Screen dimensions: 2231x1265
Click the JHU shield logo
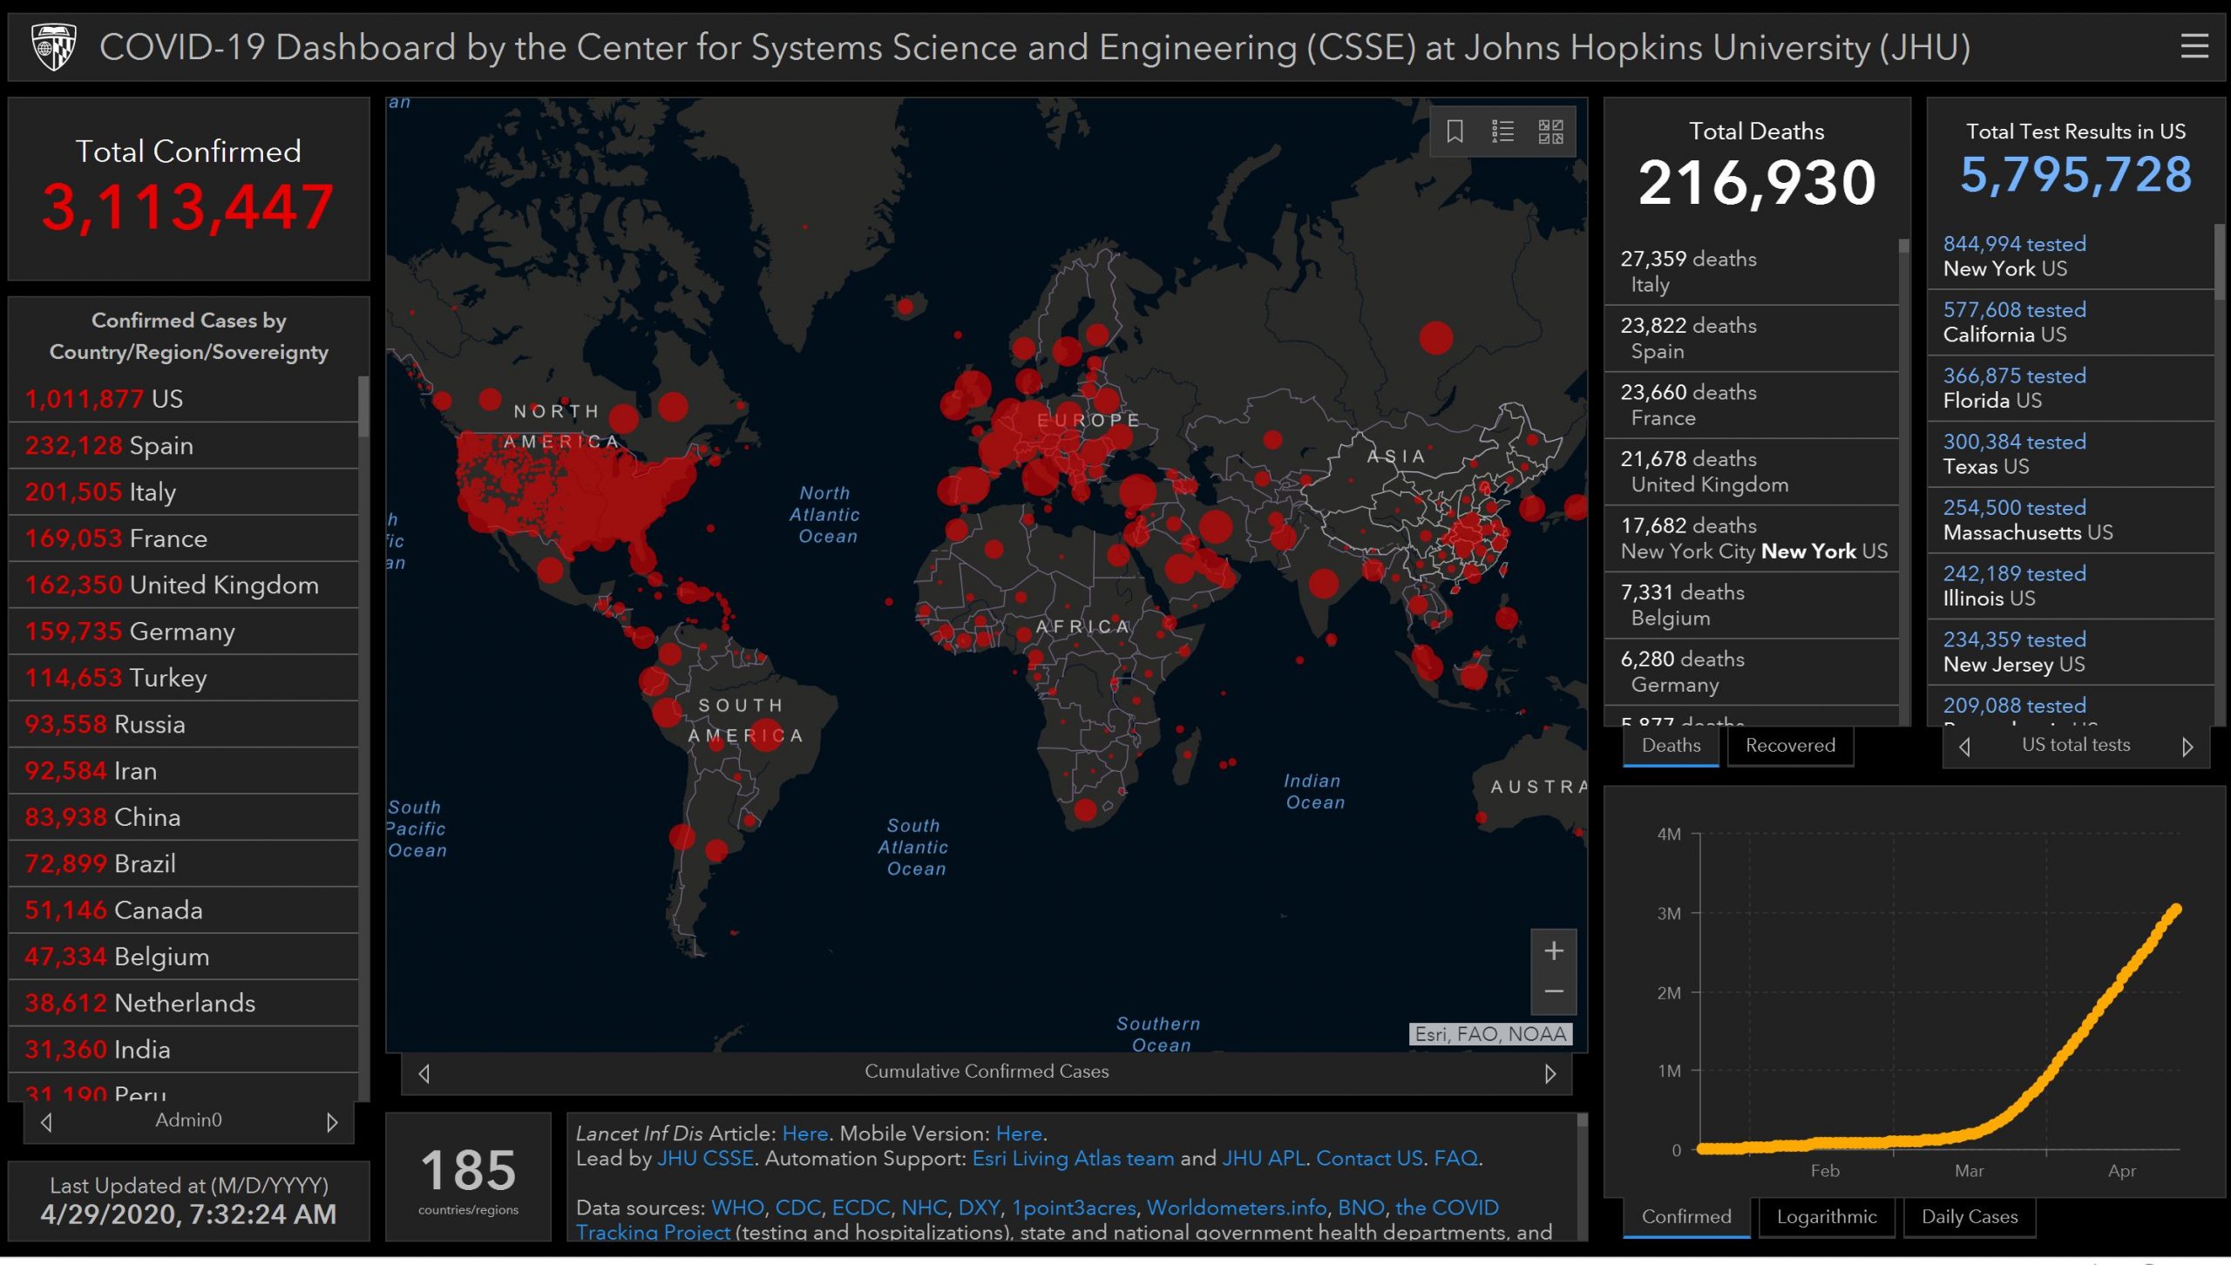53,47
